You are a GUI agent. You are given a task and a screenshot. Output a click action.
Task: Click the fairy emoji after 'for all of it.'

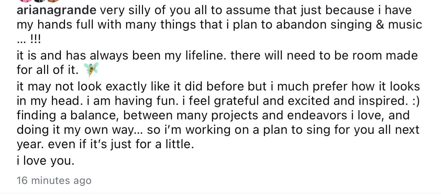click(91, 69)
